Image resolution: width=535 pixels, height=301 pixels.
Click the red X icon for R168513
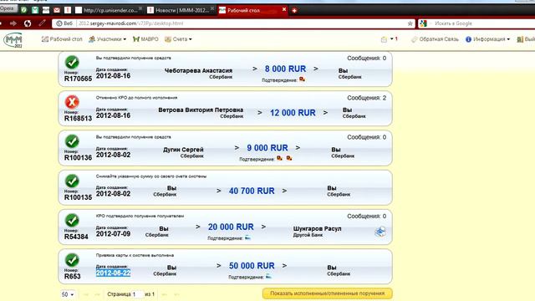point(72,102)
